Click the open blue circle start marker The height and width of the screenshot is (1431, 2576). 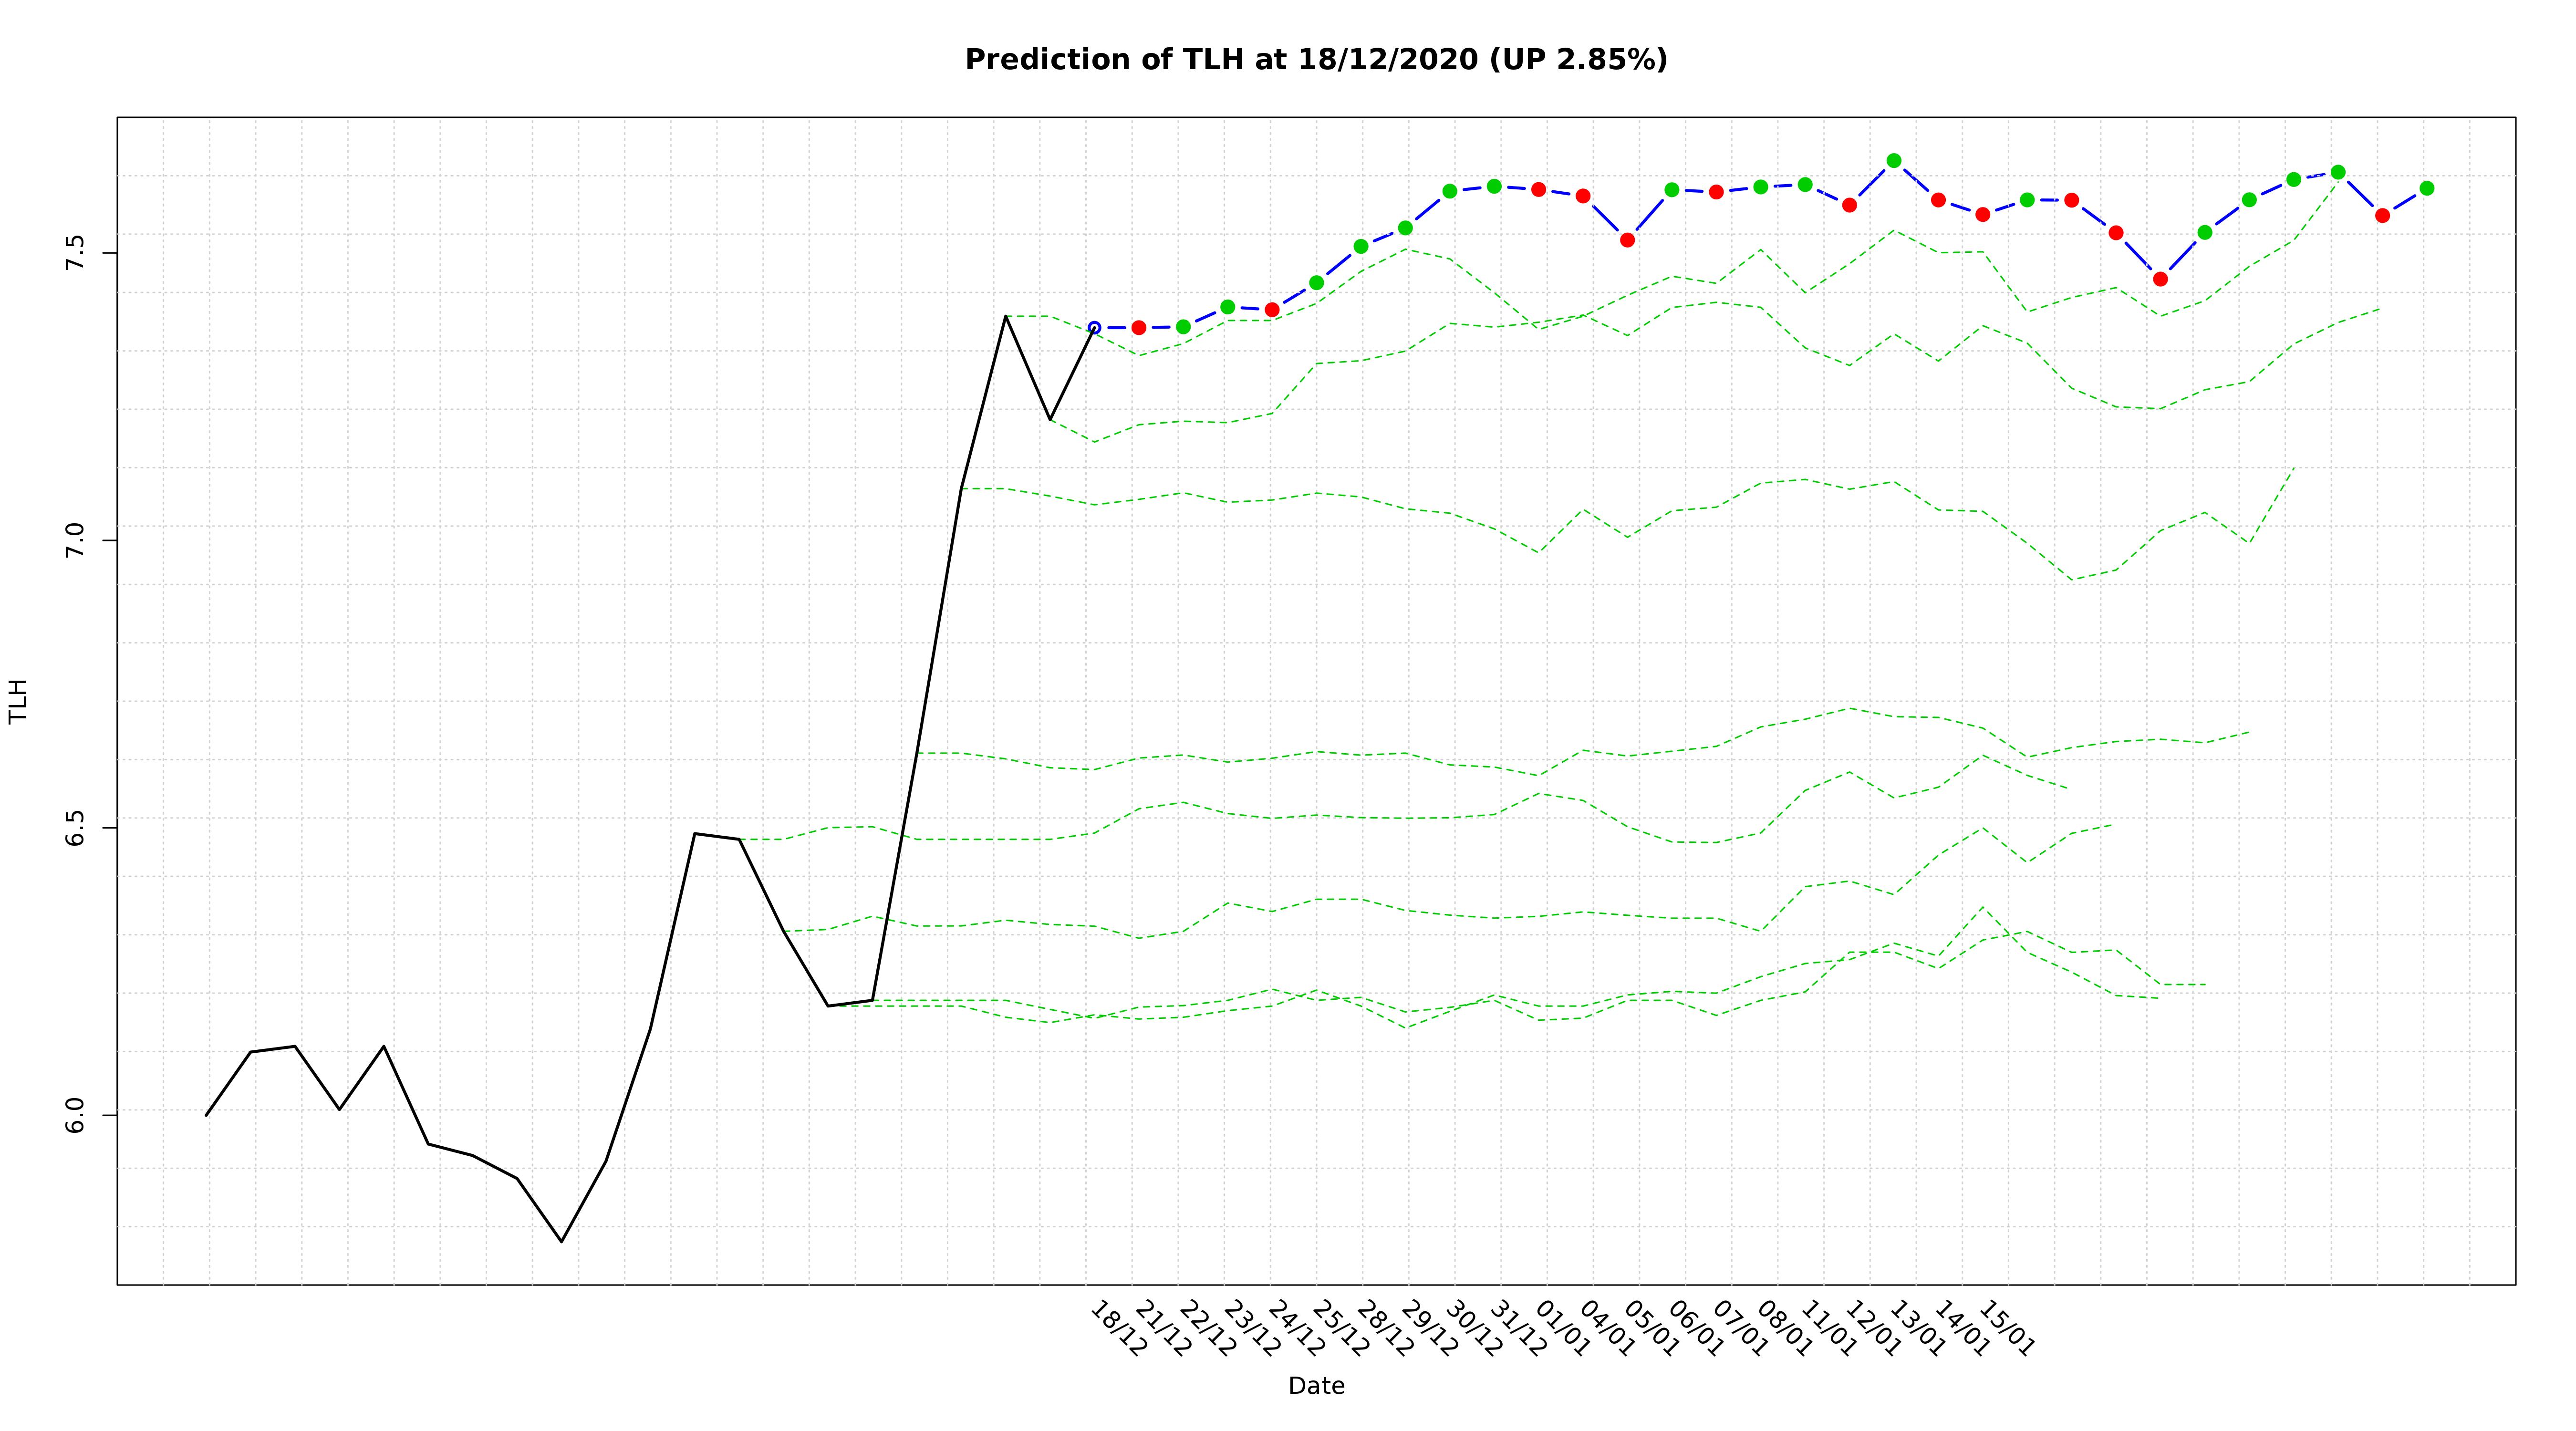tap(1094, 327)
